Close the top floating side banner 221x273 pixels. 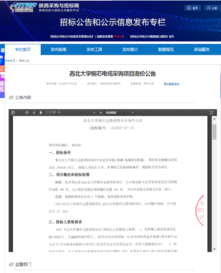2,50
